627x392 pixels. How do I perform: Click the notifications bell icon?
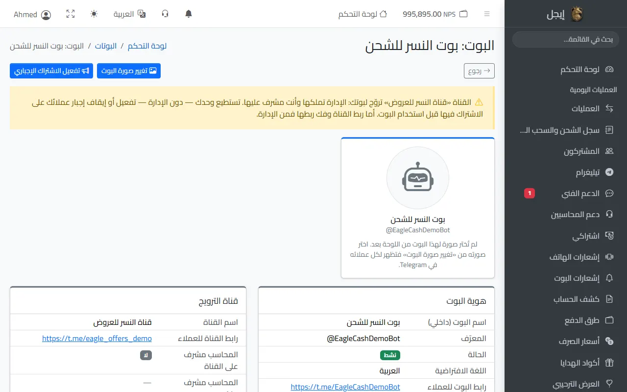click(189, 14)
